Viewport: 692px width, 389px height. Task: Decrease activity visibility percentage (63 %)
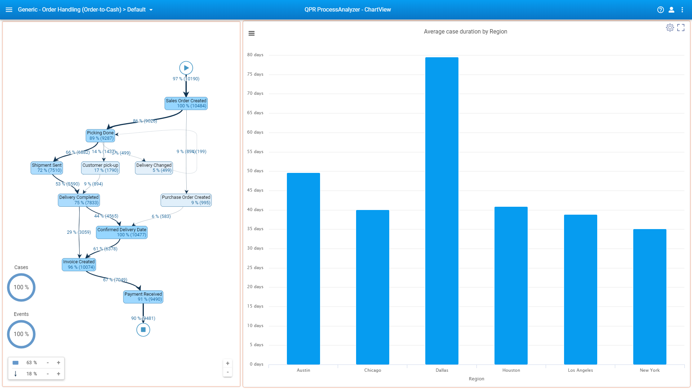point(48,363)
